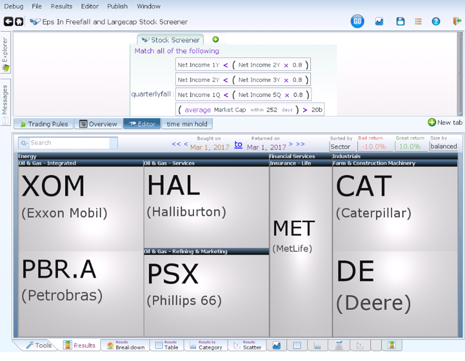Open the Results tab at bottom

pos(79,345)
